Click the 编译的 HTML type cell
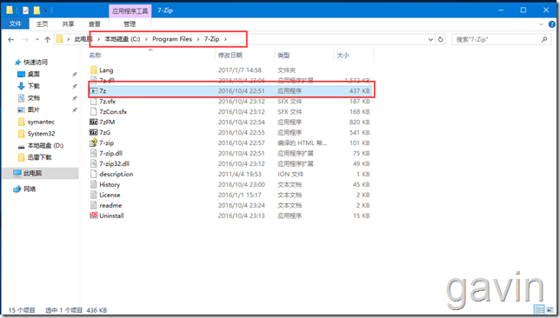The height and width of the screenshot is (318, 560). point(302,142)
